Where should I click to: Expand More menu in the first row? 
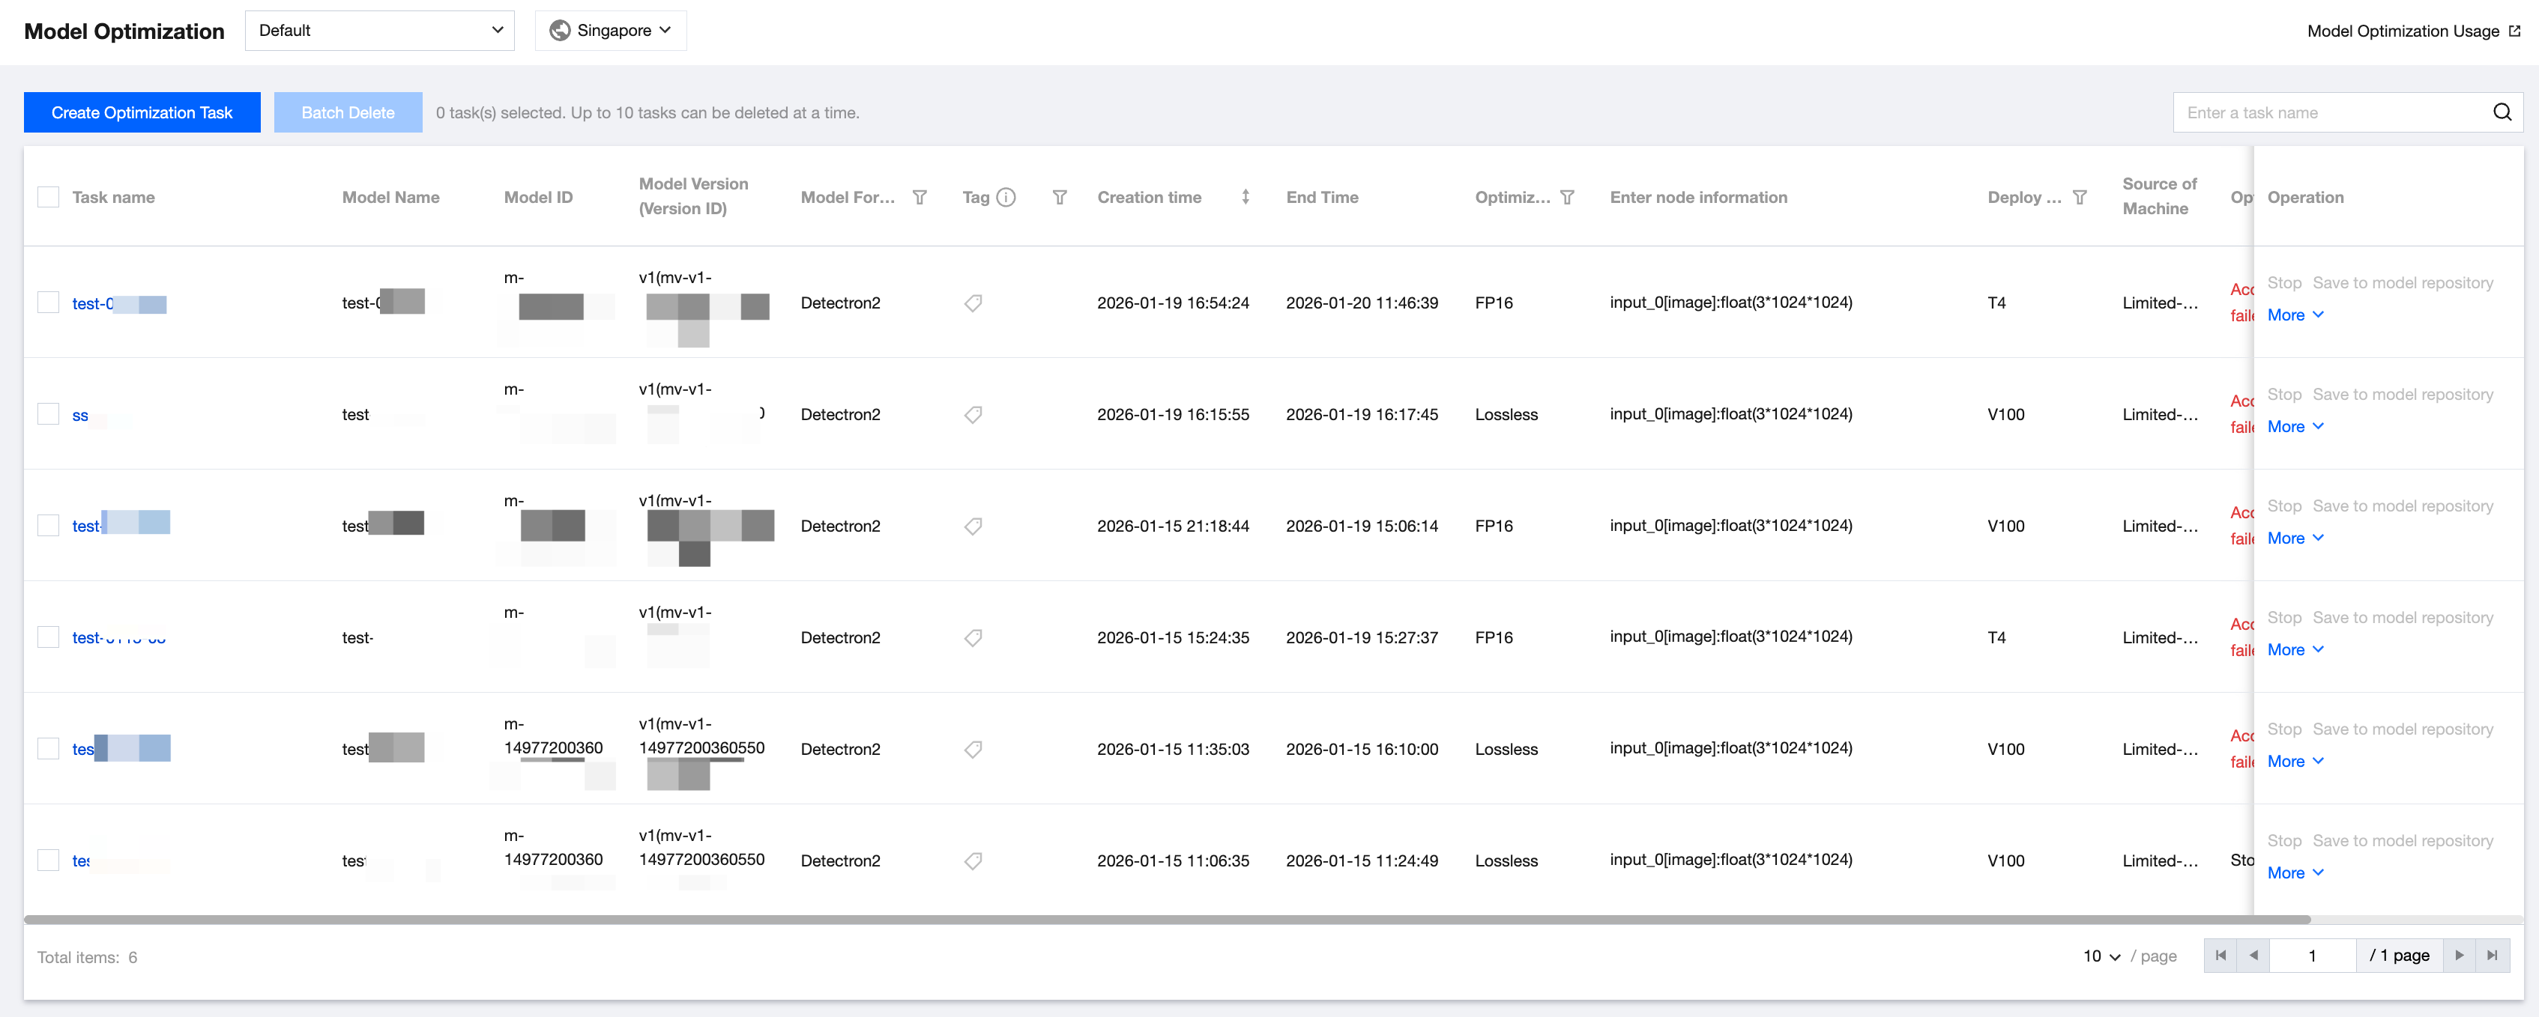(2295, 315)
